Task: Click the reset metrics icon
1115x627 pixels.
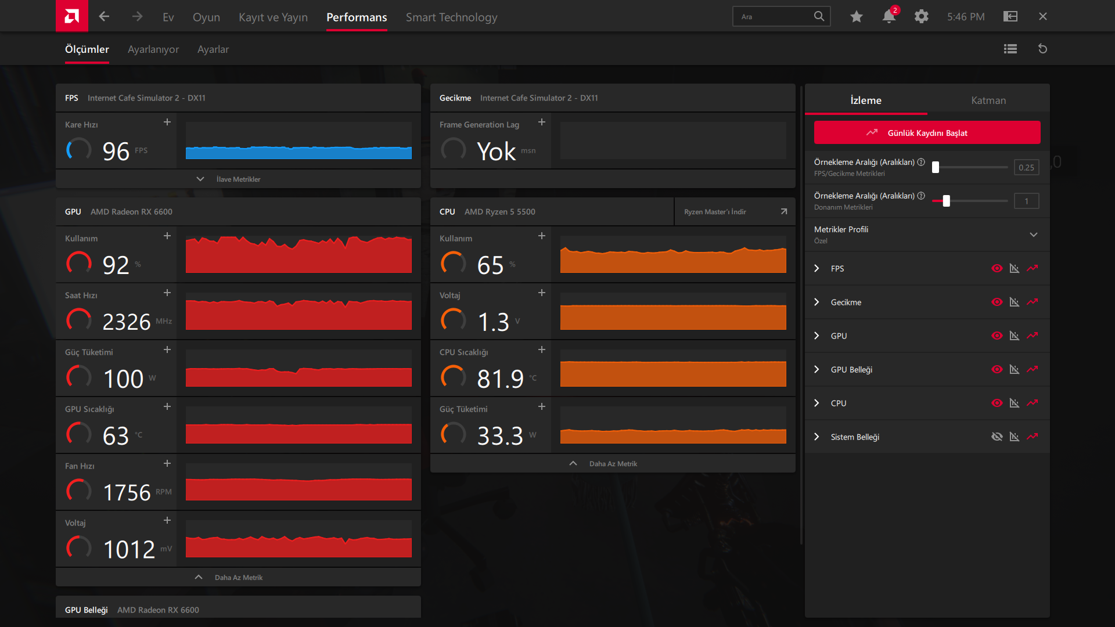Action: (1043, 49)
